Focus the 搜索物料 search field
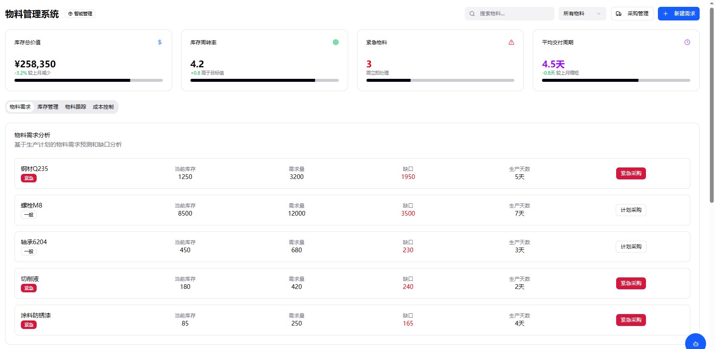The image size is (715, 349). click(x=513, y=14)
